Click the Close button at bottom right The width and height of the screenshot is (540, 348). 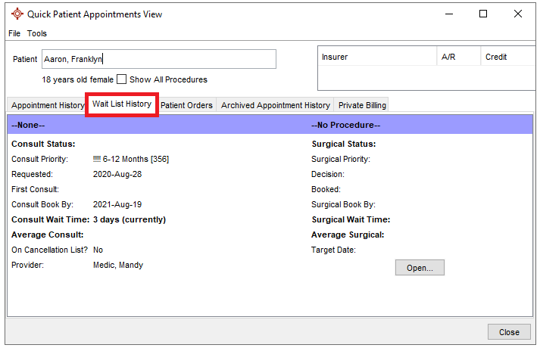[x=509, y=332]
